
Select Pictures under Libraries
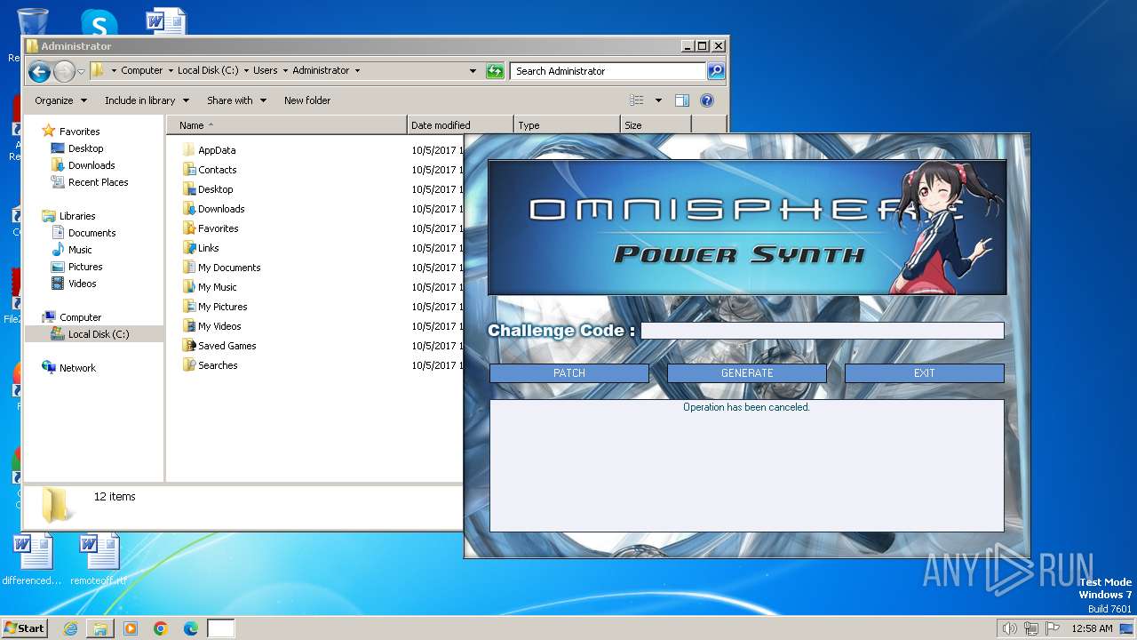85,267
